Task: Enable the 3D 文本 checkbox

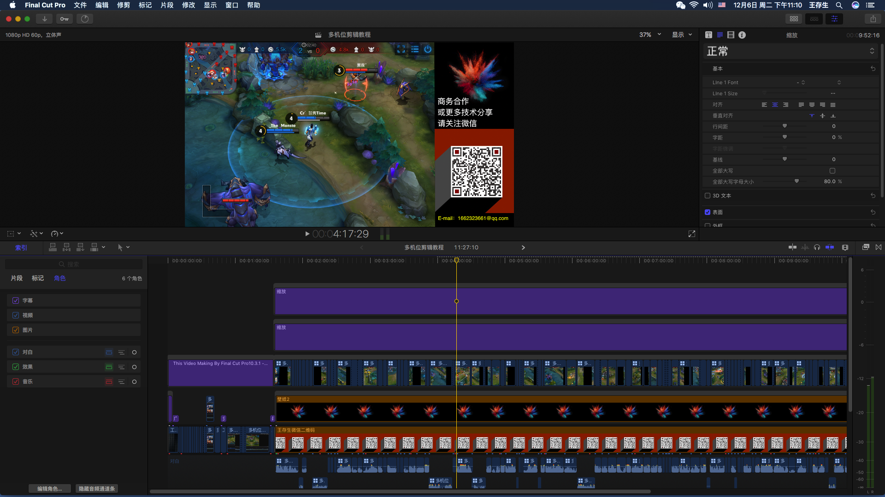Action: 708,196
